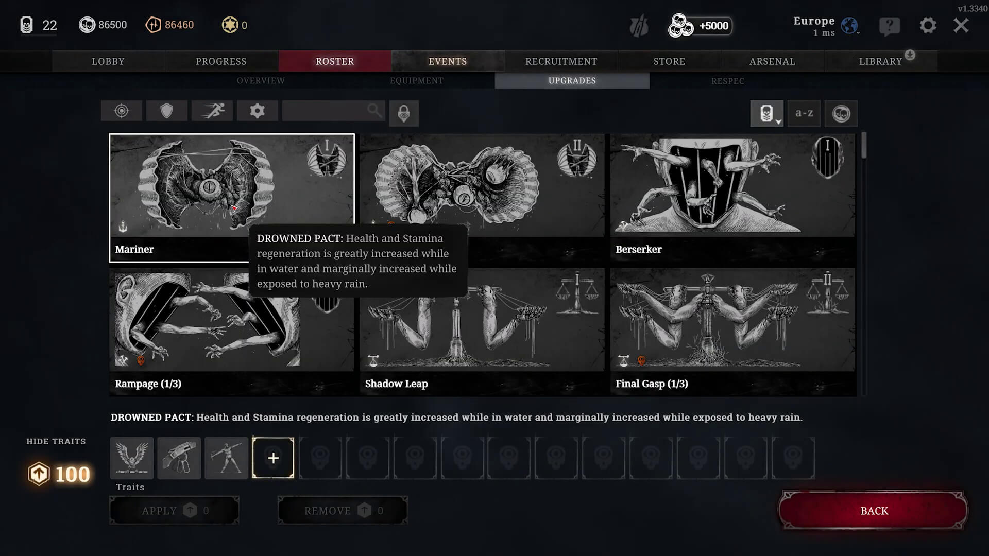Select the empty plus trait slot
Screen dimensions: 989x556
point(273,458)
